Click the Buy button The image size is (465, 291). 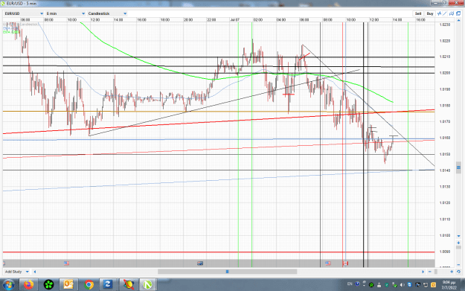point(430,13)
